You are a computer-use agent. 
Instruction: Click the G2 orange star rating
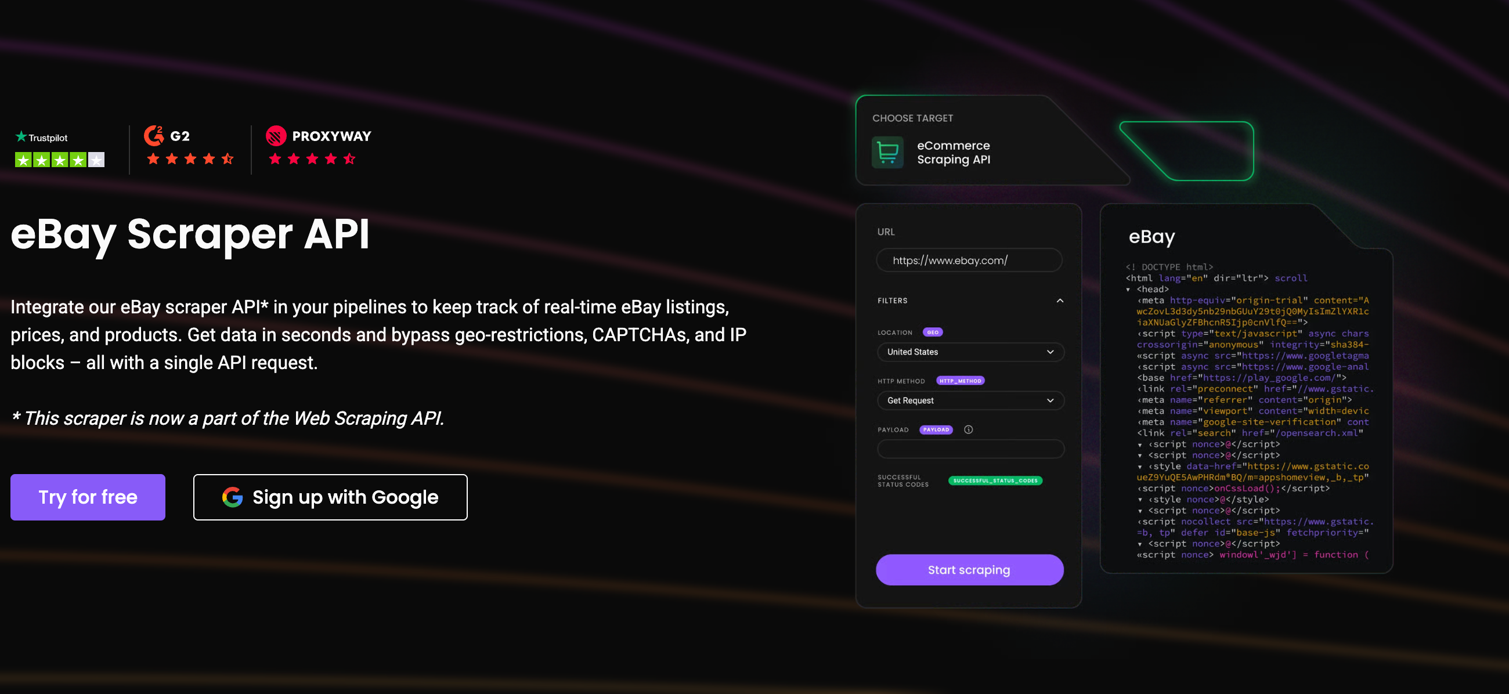[x=190, y=158]
